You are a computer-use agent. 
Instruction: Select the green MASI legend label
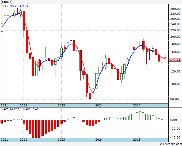[x=5, y=6]
